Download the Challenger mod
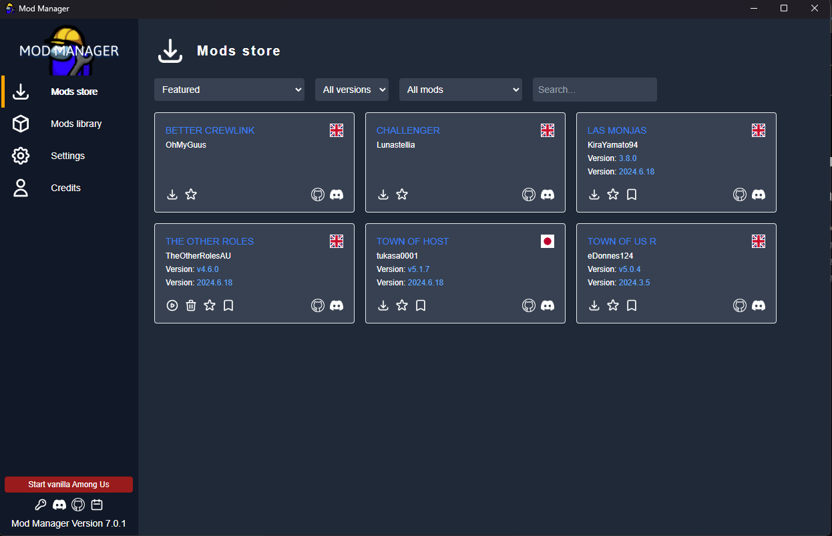Image resolution: width=832 pixels, height=536 pixels. 383,194
